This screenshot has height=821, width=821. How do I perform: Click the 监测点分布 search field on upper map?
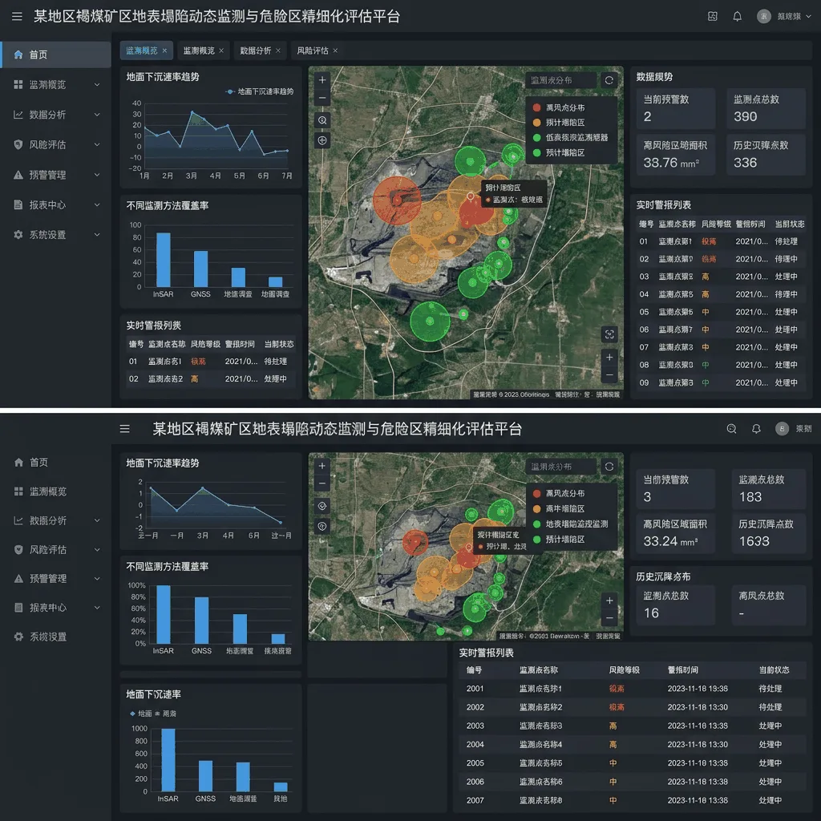(560, 80)
